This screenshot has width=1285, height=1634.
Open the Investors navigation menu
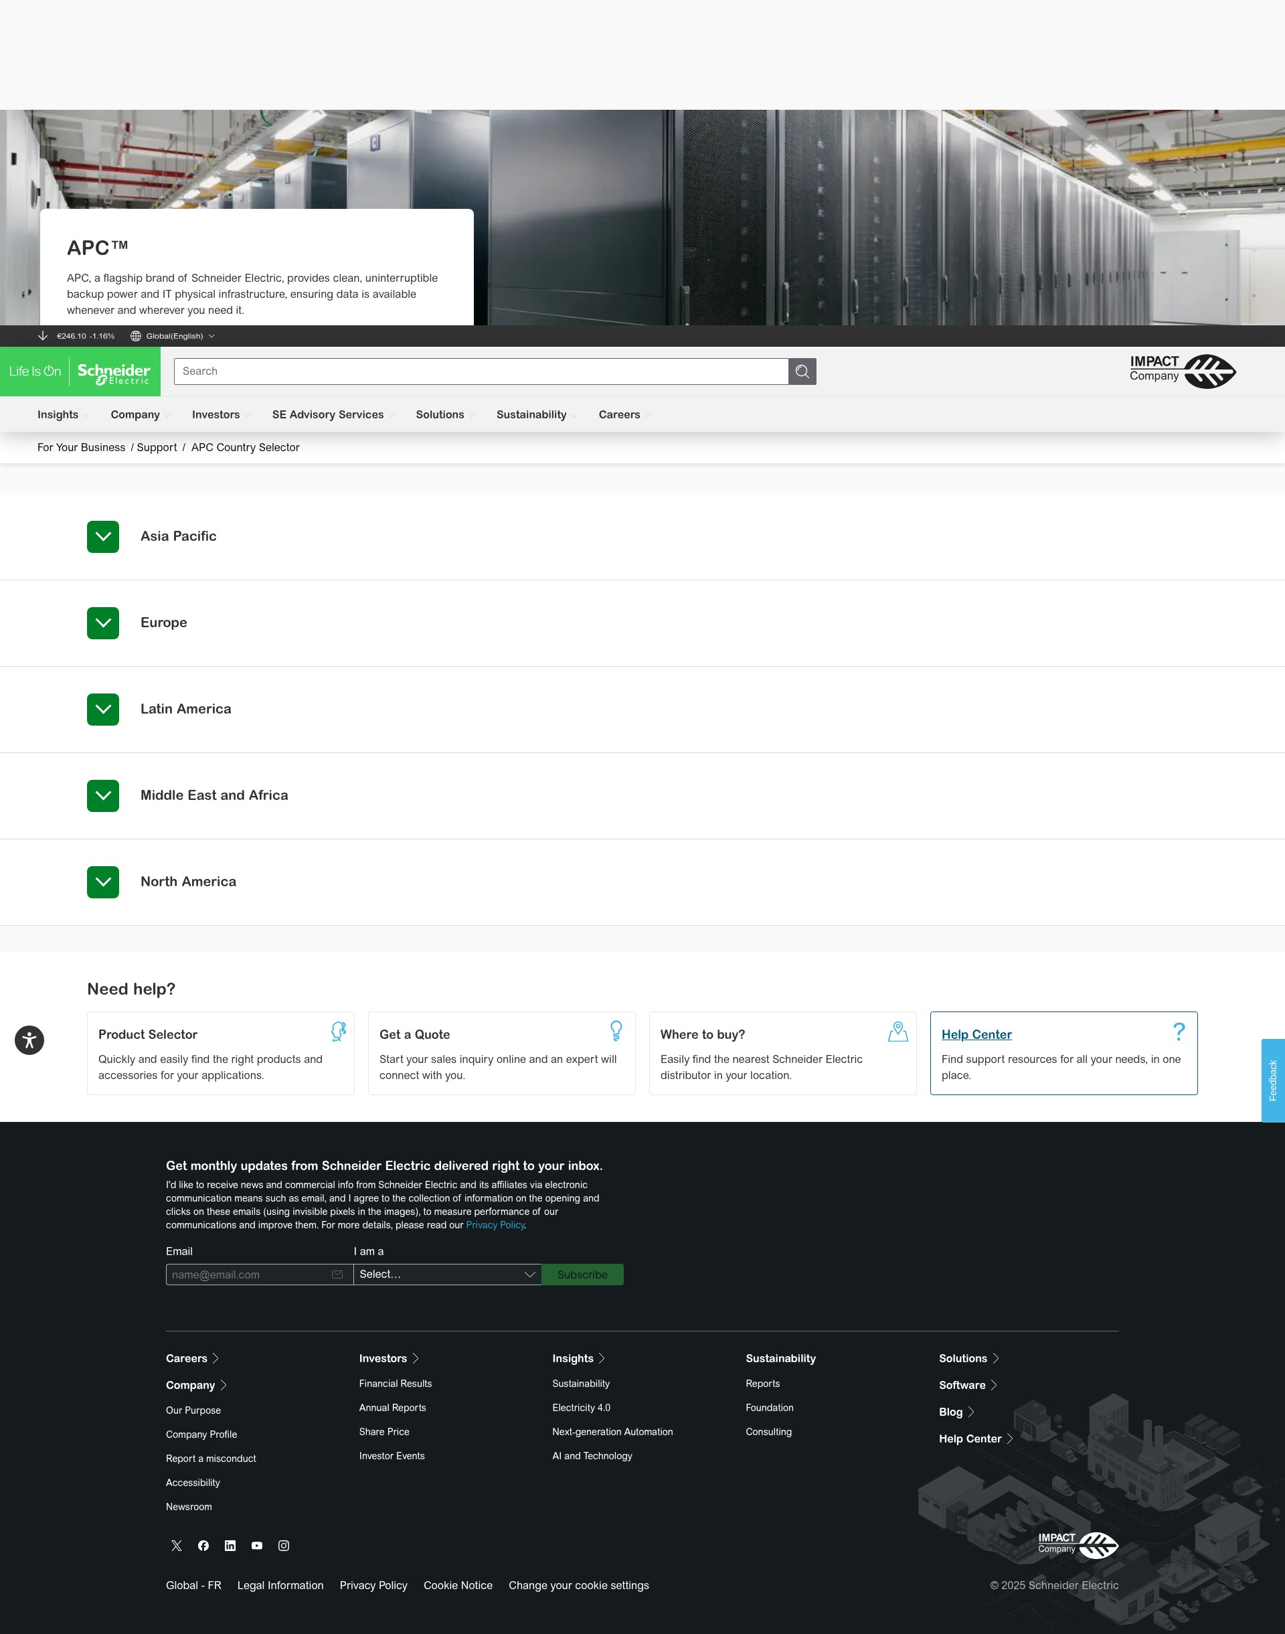tap(220, 414)
